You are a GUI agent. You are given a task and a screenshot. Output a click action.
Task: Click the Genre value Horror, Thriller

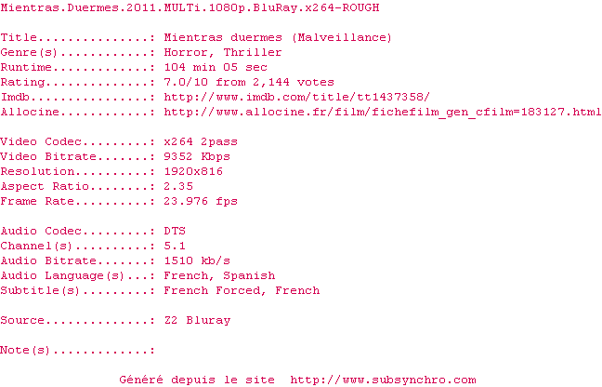click(x=223, y=53)
